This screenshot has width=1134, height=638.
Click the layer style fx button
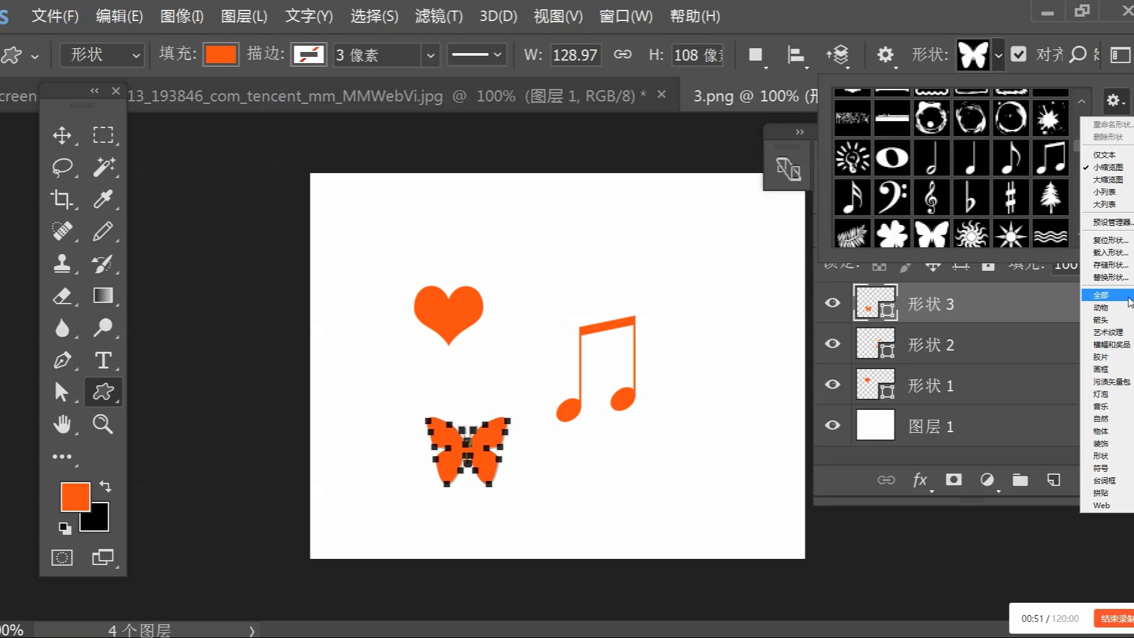coord(920,480)
